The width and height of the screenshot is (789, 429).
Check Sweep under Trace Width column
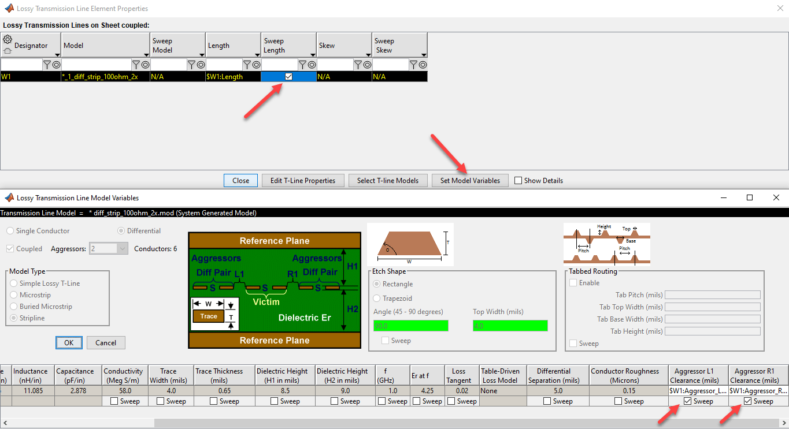coord(160,401)
